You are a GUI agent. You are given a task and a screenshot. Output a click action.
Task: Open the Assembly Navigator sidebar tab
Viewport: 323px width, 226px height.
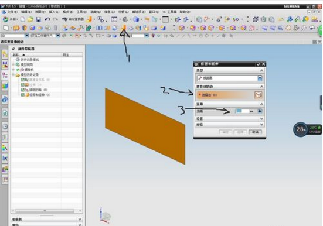click(5, 54)
